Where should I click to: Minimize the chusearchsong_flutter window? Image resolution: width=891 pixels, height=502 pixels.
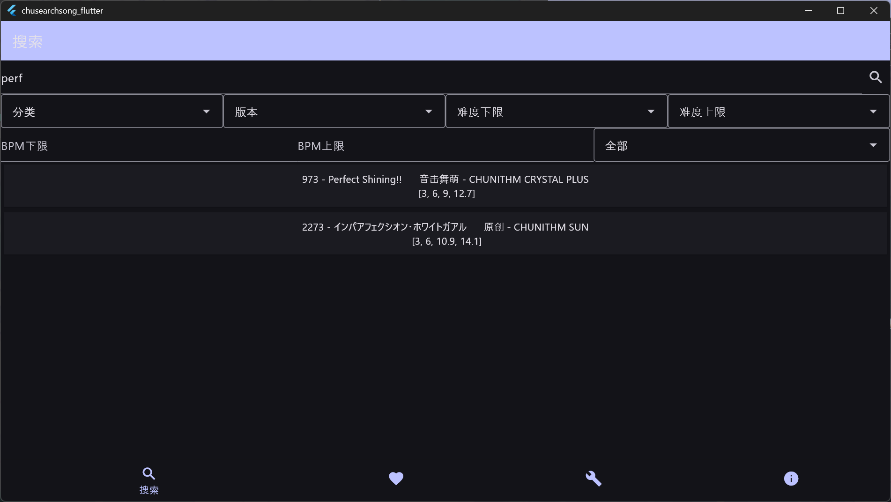808,10
